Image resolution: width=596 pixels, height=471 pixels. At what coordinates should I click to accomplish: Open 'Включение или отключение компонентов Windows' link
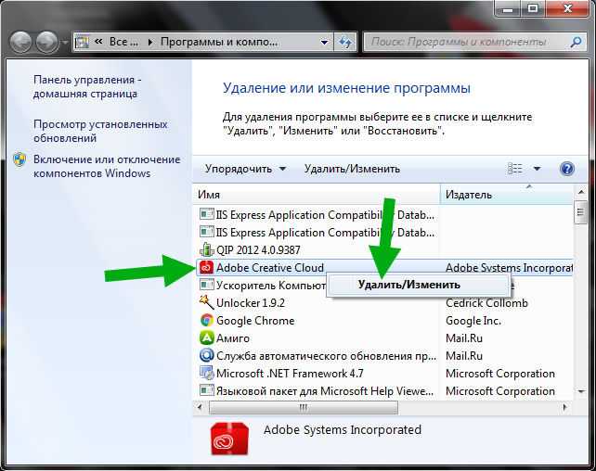click(107, 166)
